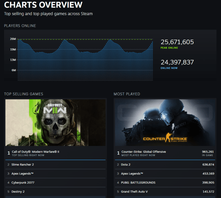Screen dimensions: 221x198
Task: Open Destiny 2 in top selling list
Action: tap(55, 191)
